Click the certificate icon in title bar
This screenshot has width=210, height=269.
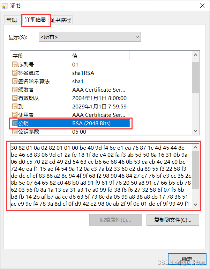5,6
